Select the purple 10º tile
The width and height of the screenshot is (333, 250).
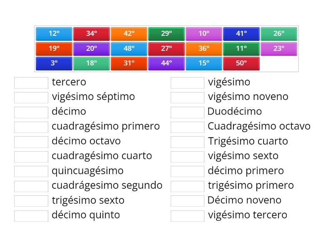pos(204,34)
